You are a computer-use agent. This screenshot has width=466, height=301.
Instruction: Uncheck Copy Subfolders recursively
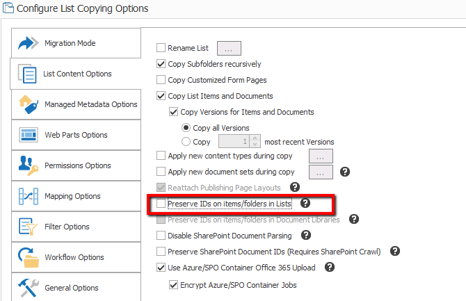[x=161, y=63]
